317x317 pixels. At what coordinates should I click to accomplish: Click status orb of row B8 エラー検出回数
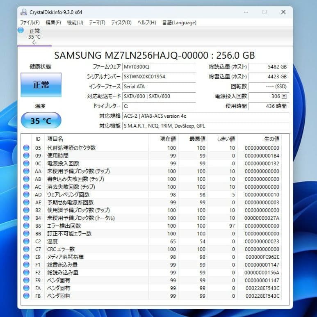click(x=26, y=226)
